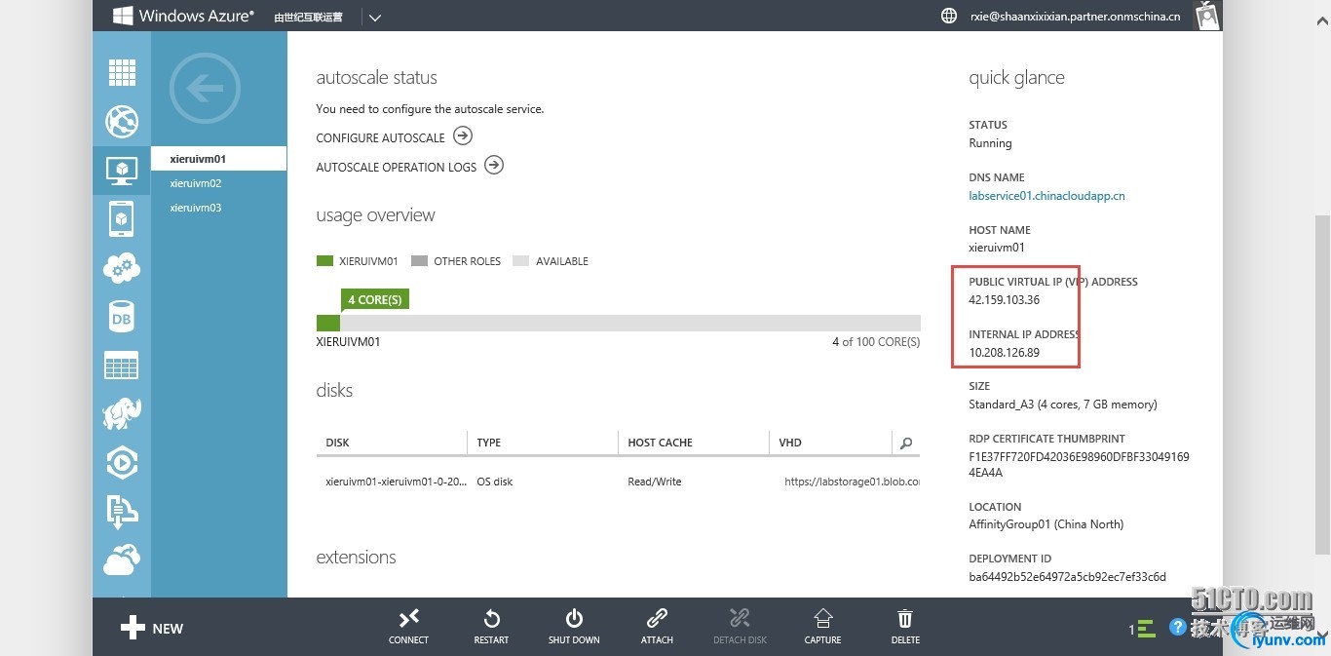The height and width of the screenshot is (656, 1331).
Task: Click the internal IP address 10.208.126.89
Action: coord(1004,353)
